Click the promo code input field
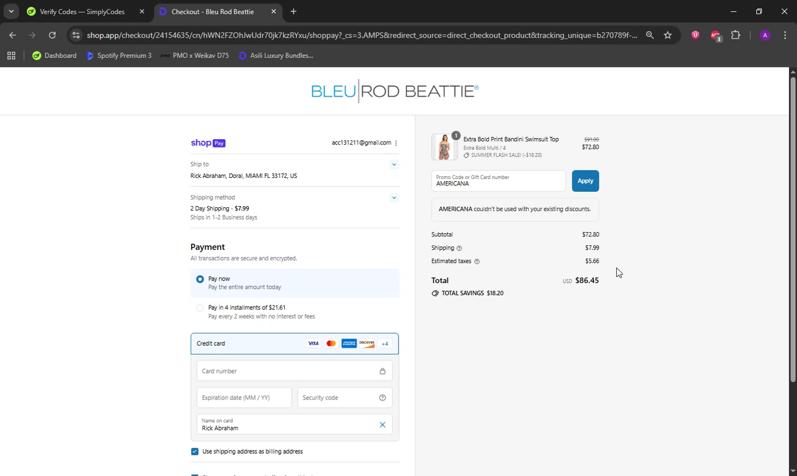Image resolution: width=797 pixels, height=476 pixels. tap(498, 181)
